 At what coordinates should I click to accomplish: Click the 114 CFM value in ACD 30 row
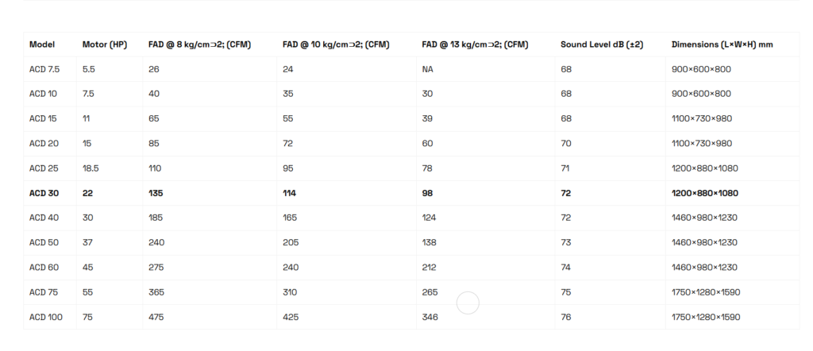(x=290, y=193)
